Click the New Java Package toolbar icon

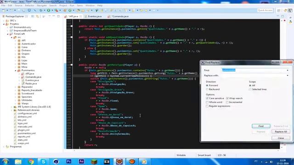65,10
